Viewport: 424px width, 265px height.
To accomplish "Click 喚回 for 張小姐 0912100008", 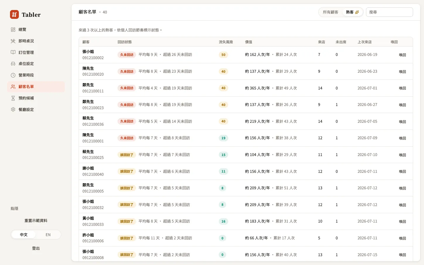I will click(402, 255).
